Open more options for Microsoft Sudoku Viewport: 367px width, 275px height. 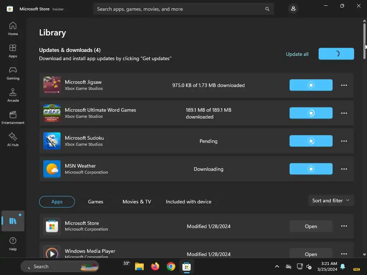pos(344,141)
